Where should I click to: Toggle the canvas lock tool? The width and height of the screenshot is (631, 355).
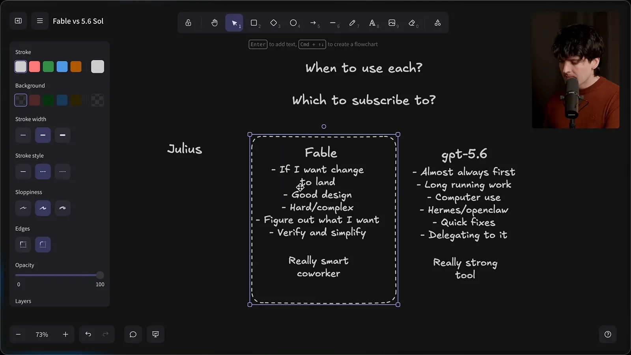(189, 23)
